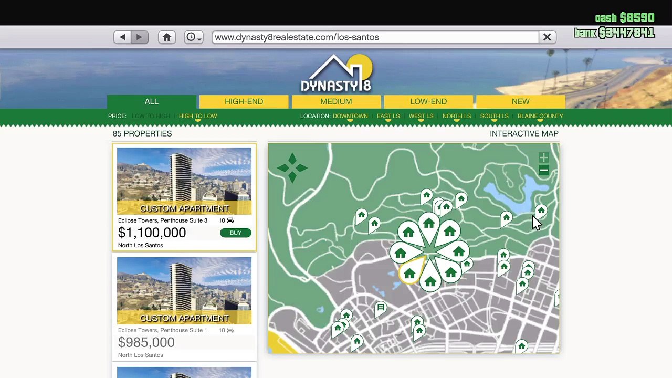This screenshot has width=672, height=378.
Task: Filter location by SOUTH LS
Action: [x=495, y=116]
